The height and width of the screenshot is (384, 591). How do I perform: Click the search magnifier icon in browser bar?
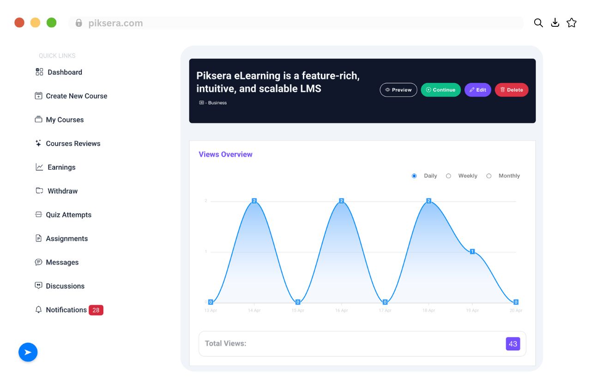pos(538,23)
